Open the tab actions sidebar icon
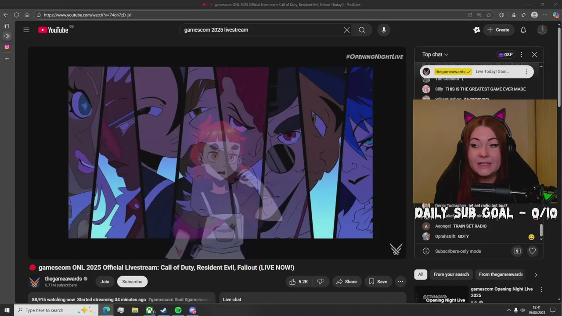Viewport: 562px width, 316px height. click(7, 26)
